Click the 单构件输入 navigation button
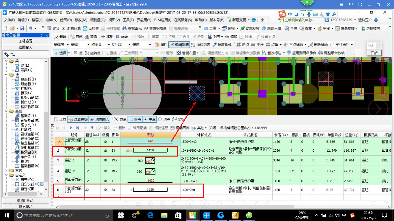The height and width of the screenshot is (221, 394). pos(25,201)
